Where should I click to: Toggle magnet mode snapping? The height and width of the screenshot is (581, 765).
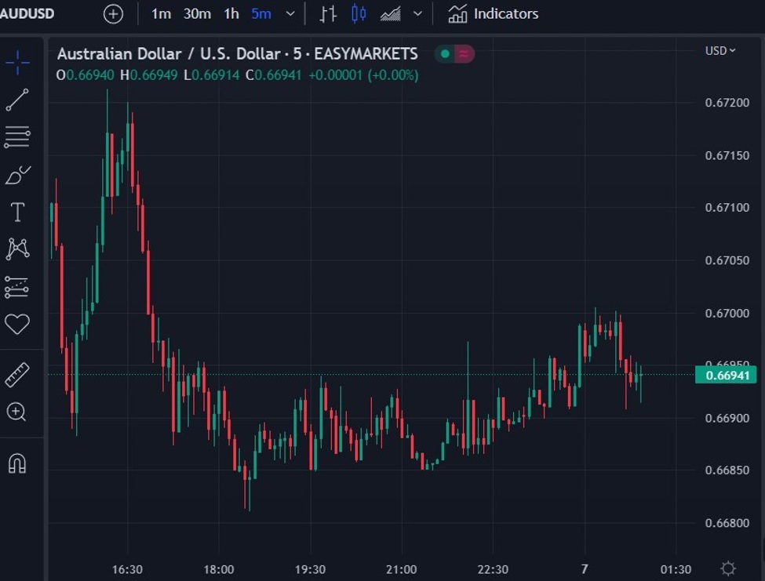[x=17, y=463]
